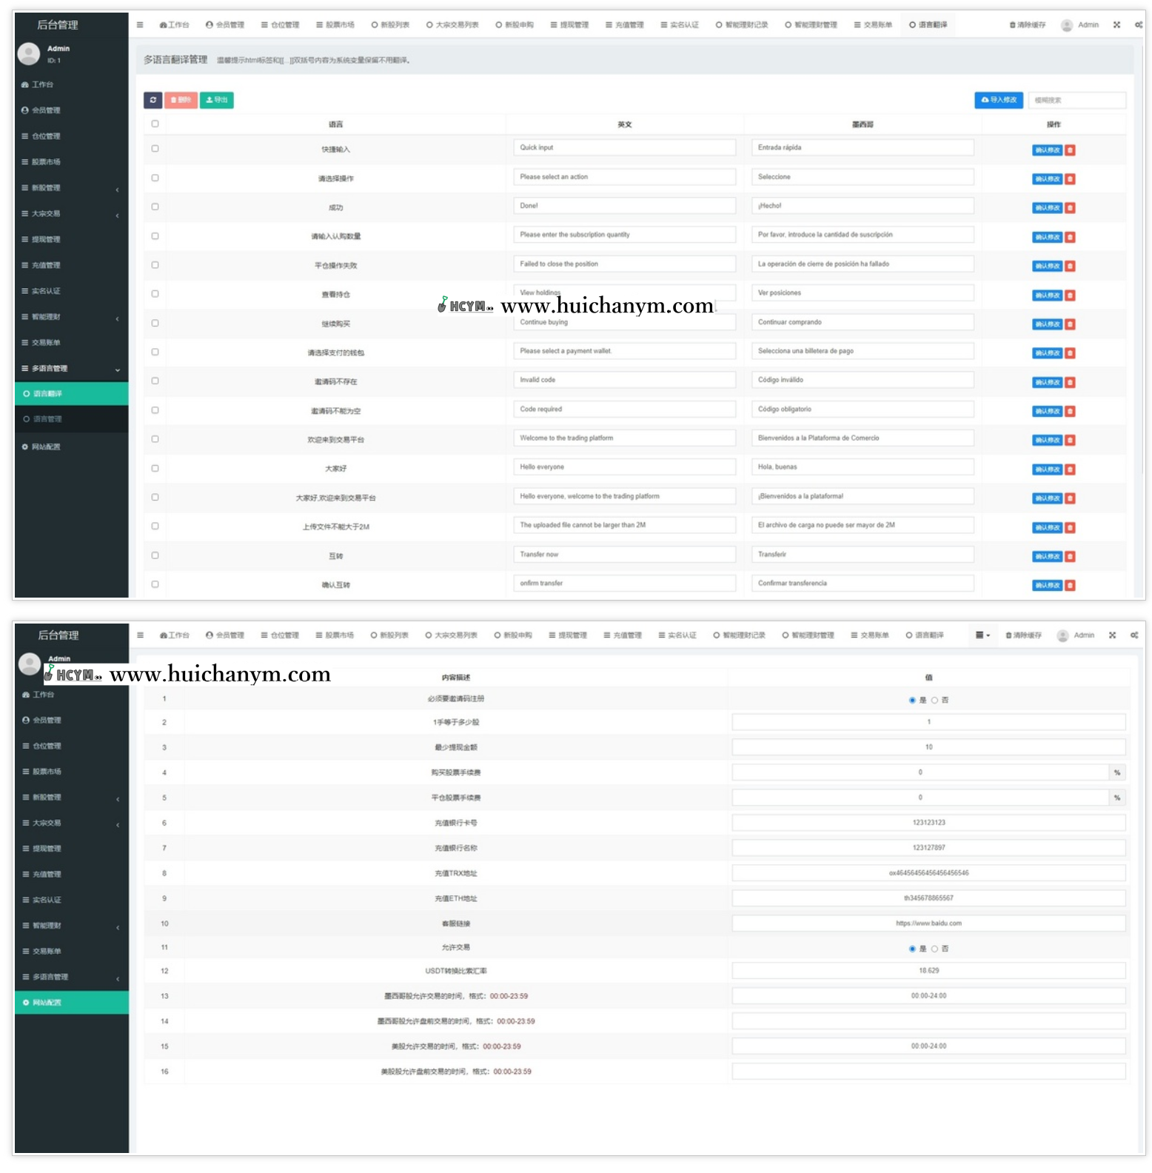Open 语言管理 submenu item in sidebar
This screenshot has height=1173, width=1152.
47,419
